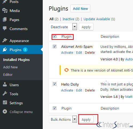Filter by Inactive plugins
Screen dimensions: 133x129
(x=68, y=19)
